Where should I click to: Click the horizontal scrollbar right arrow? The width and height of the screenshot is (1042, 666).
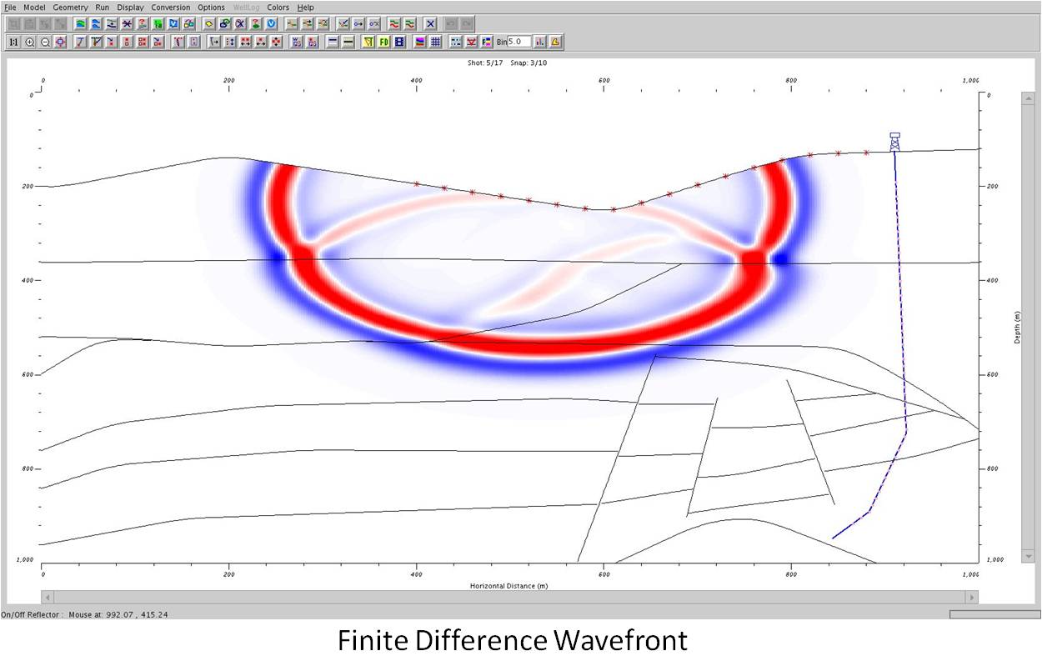[973, 597]
